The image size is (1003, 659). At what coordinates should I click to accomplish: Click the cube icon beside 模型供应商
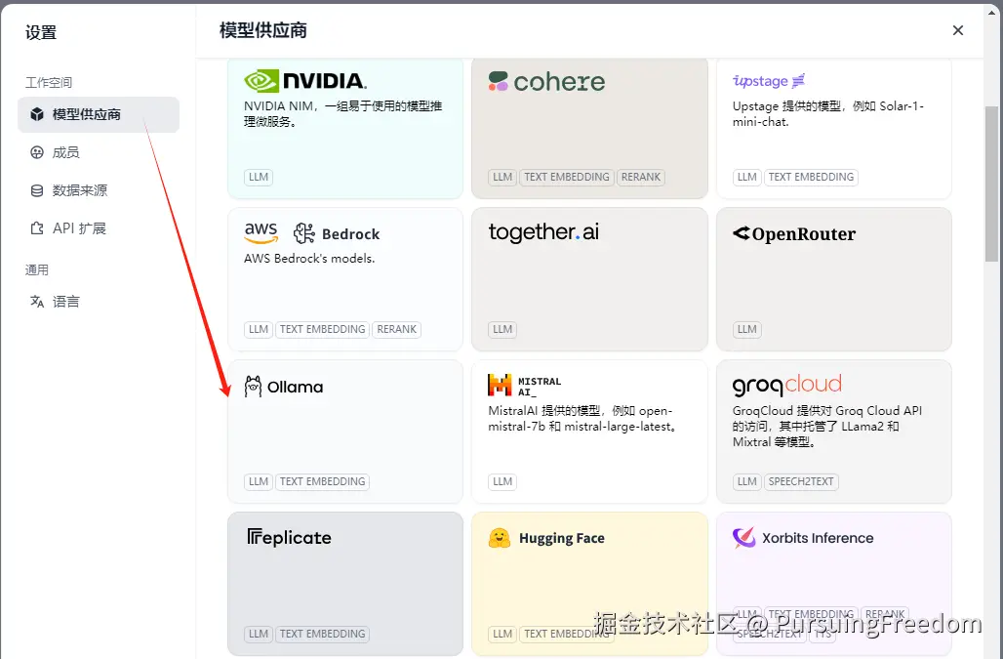[37, 114]
